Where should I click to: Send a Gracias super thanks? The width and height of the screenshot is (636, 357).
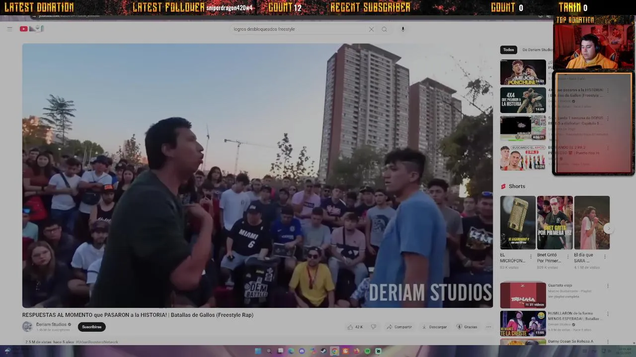pyautogui.click(x=467, y=327)
